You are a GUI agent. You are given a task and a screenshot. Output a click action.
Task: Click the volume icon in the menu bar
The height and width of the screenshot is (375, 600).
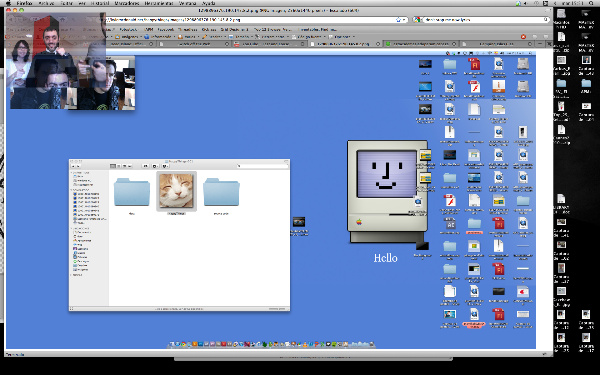click(x=526, y=3)
